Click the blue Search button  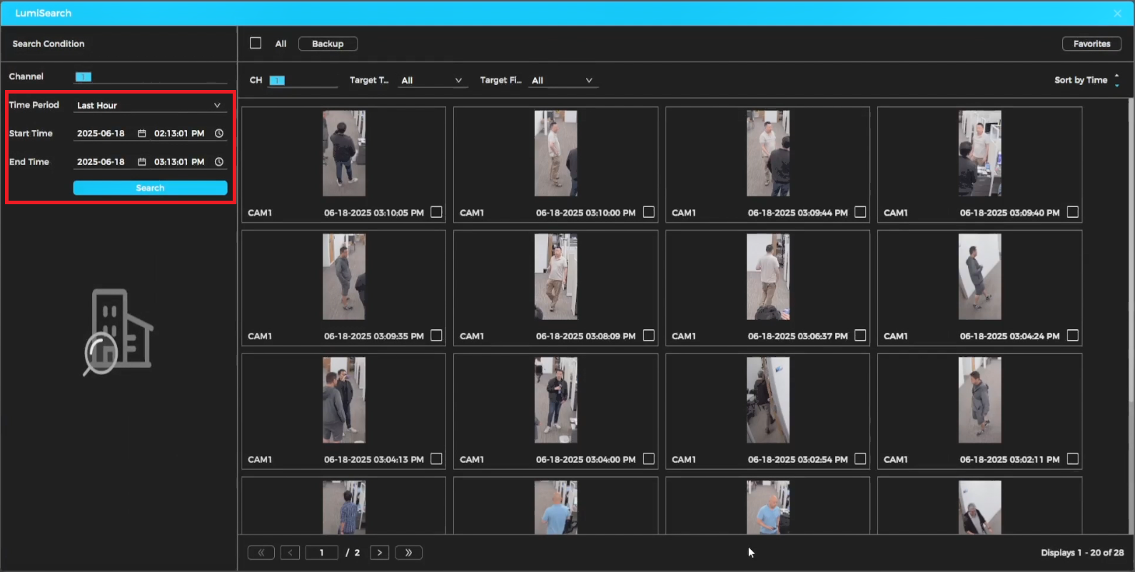[x=150, y=188]
